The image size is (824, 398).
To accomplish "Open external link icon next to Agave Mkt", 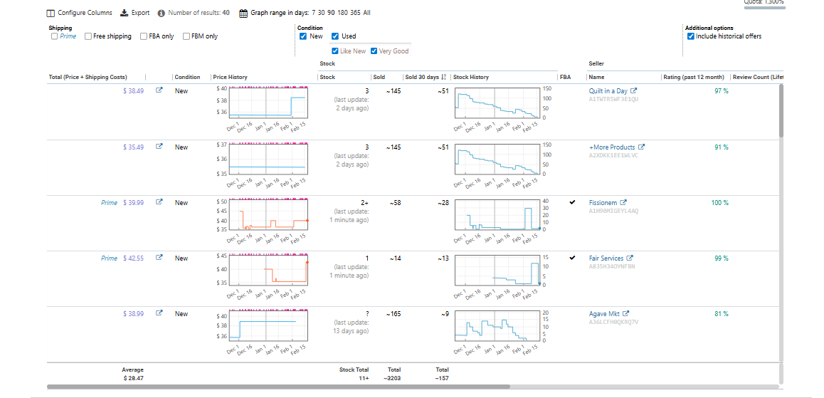I will [626, 314].
